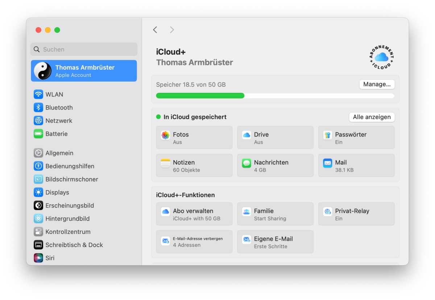Screen dimensions: 435x300
Task: Open Batterie settings icon
Action: click(x=38, y=134)
